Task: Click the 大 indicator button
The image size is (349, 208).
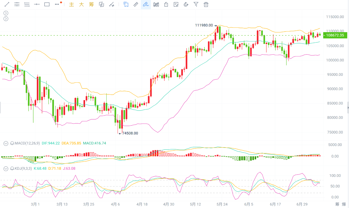Action: click(81, 4)
